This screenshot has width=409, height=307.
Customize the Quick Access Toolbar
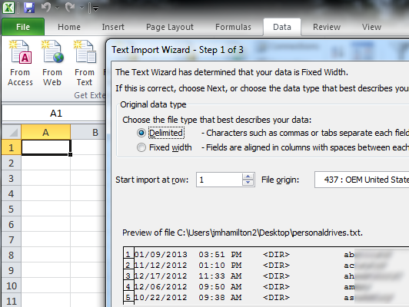[x=96, y=9]
